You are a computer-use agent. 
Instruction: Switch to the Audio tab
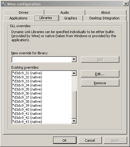[x=65, y=12]
